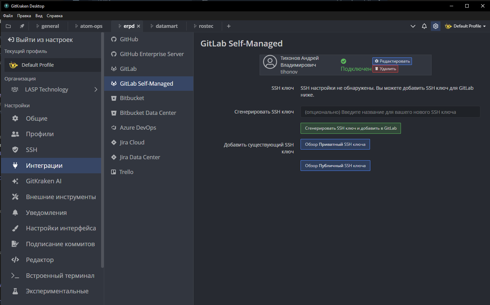
Task: Open the Редактор settings section
Action: tap(51, 260)
